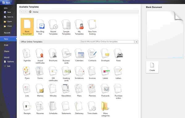
Task: Open the Resumes template category
Action: coord(40,108)
